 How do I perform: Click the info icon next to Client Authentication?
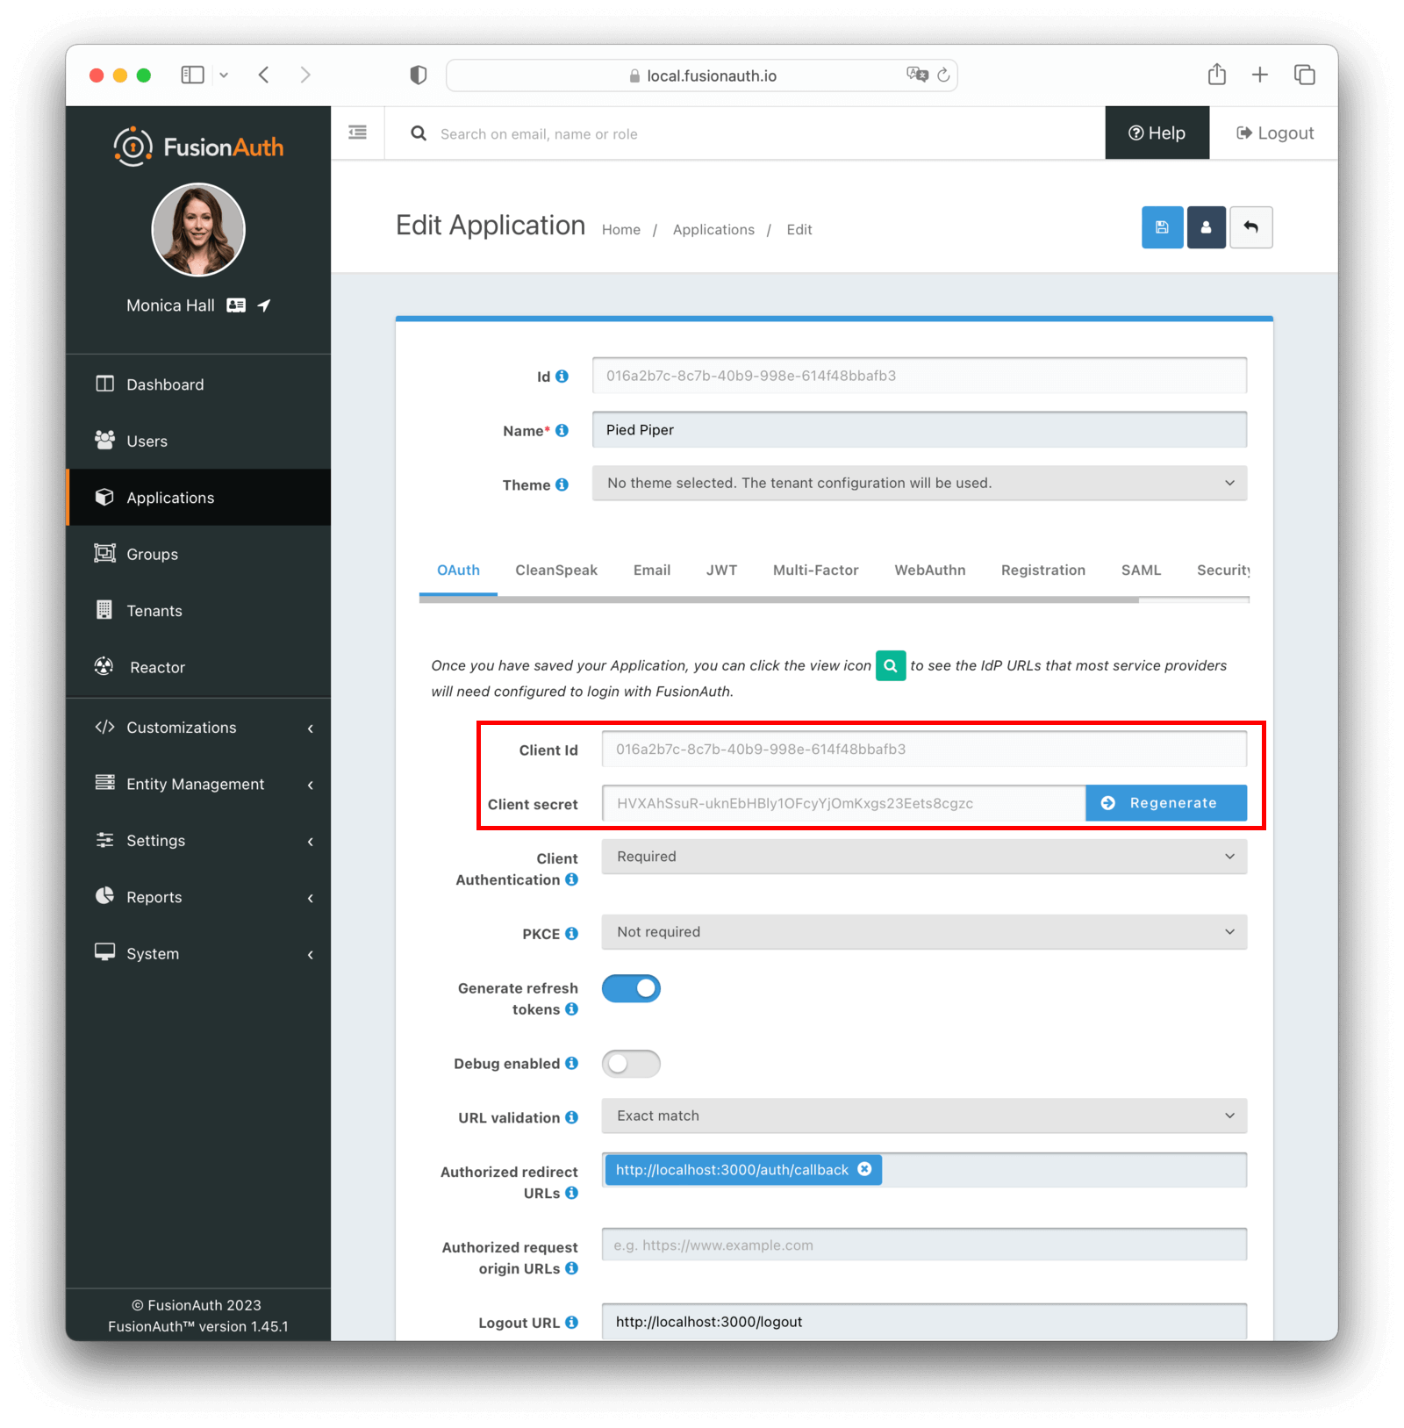571,879
